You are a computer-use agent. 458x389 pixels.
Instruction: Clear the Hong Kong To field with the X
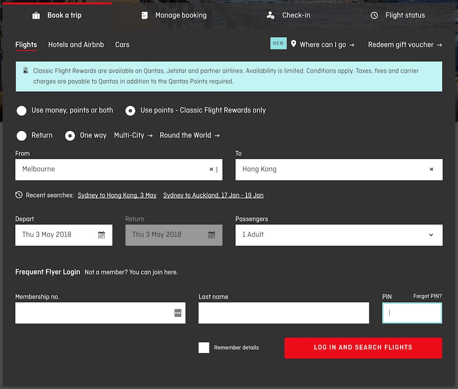pos(431,169)
